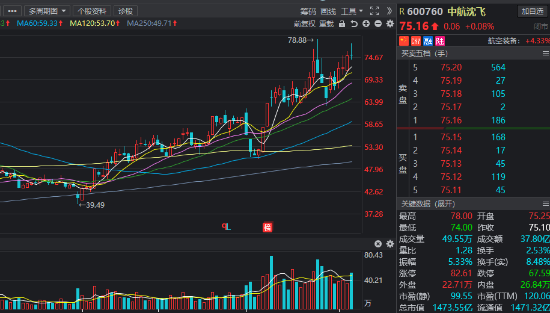Click the lock icon in the chart toolbar

pos(342,24)
